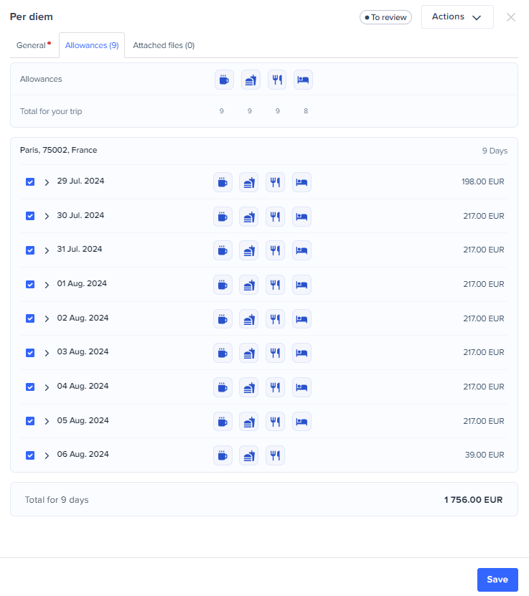Uncheck the 06 Aug. 2024 checkbox
The height and width of the screenshot is (596, 529).
pos(30,455)
